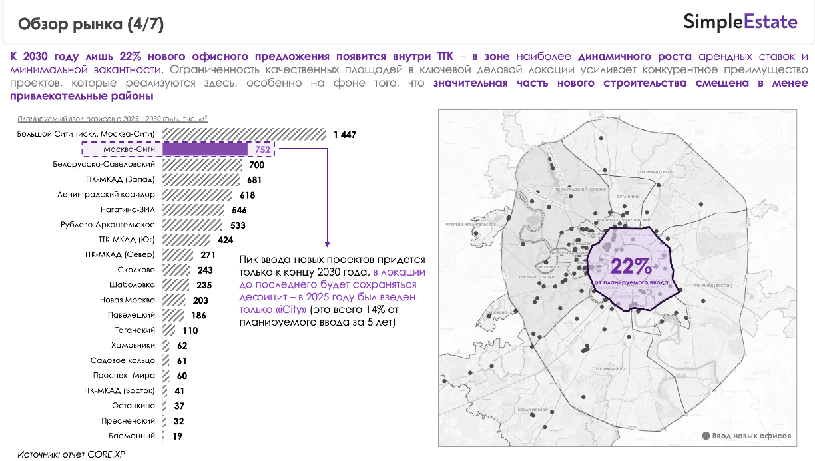Click the Большой Сити hatched bar
Image resolution: width=815 pixels, height=461 pixels.
(244, 134)
